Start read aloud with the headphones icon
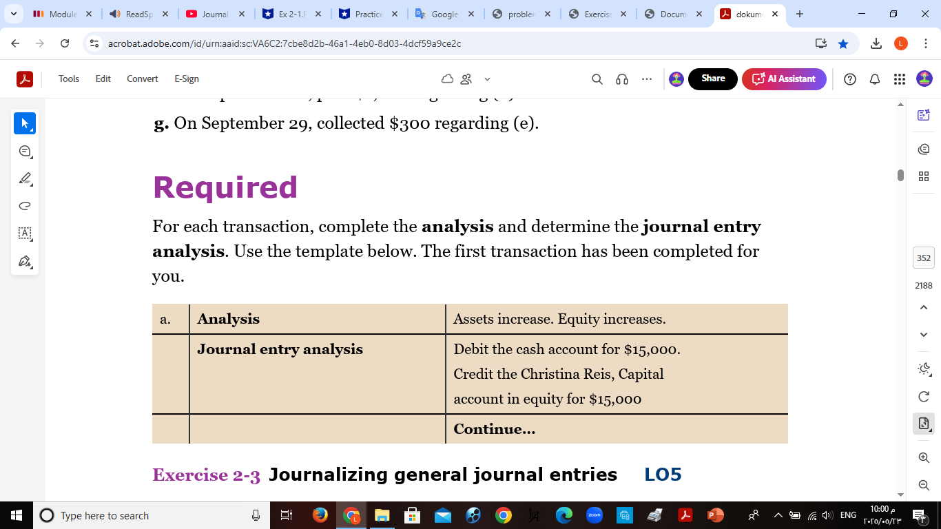This screenshot has height=529, width=941. point(622,79)
